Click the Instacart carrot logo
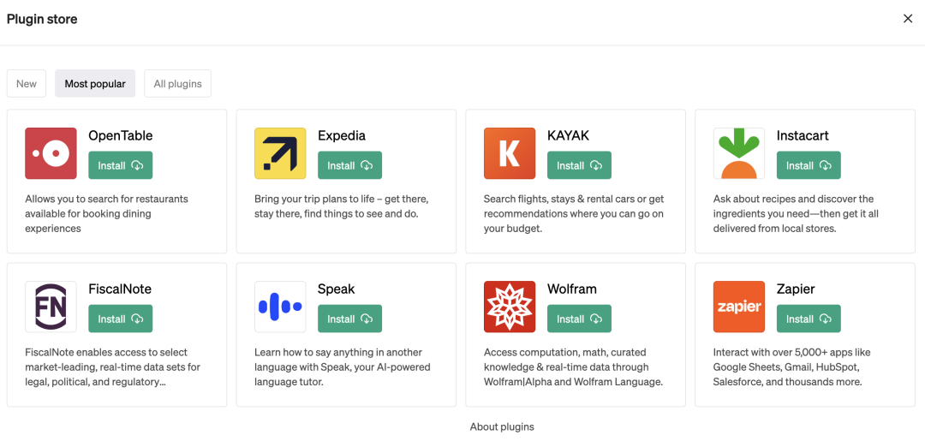 coord(739,153)
